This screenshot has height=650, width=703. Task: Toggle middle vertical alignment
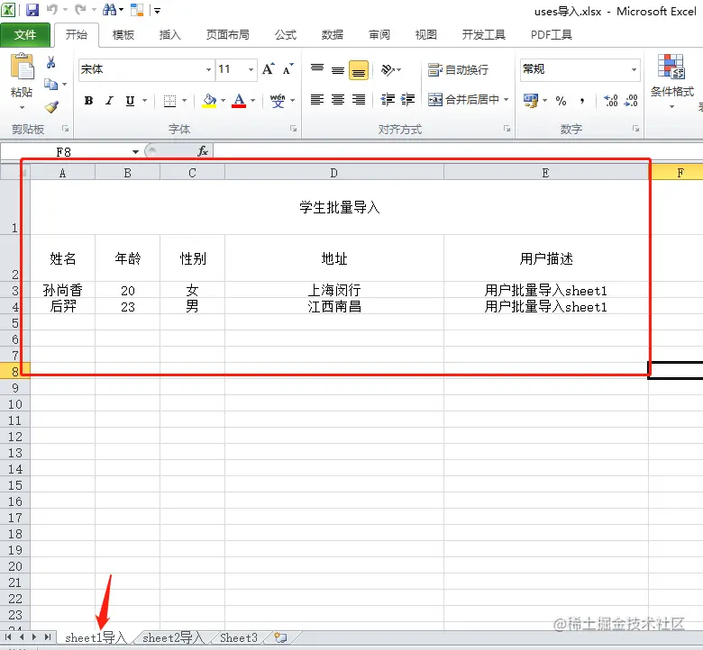click(338, 70)
